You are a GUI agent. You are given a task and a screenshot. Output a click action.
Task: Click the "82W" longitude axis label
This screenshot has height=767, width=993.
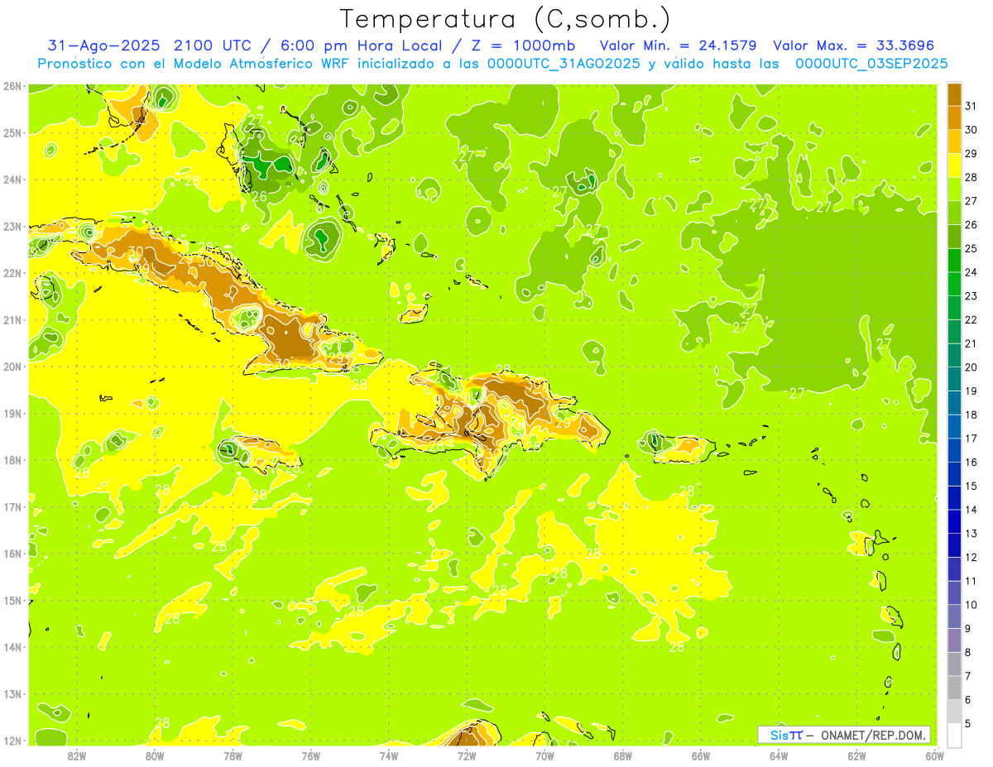(x=77, y=755)
